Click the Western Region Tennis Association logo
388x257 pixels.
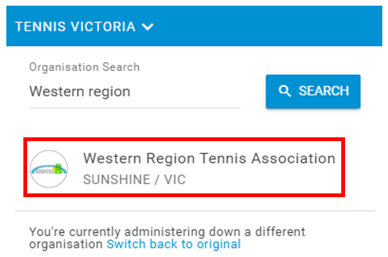point(49,169)
